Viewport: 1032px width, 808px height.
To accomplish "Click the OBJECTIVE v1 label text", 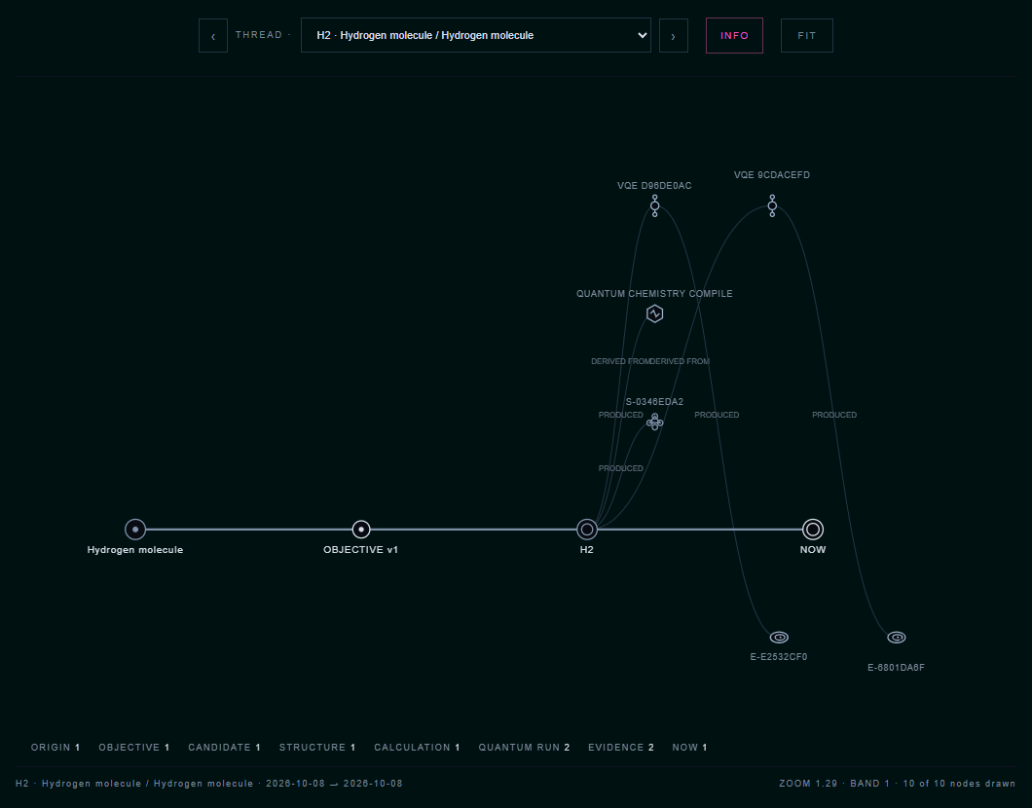I will (360, 549).
